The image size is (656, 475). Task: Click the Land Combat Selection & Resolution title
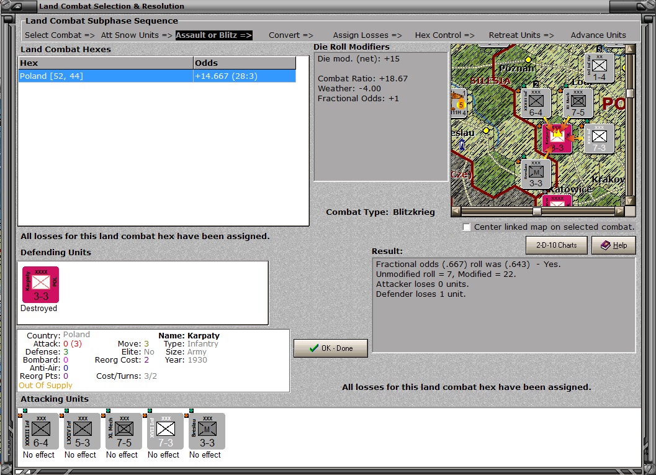[111, 6]
